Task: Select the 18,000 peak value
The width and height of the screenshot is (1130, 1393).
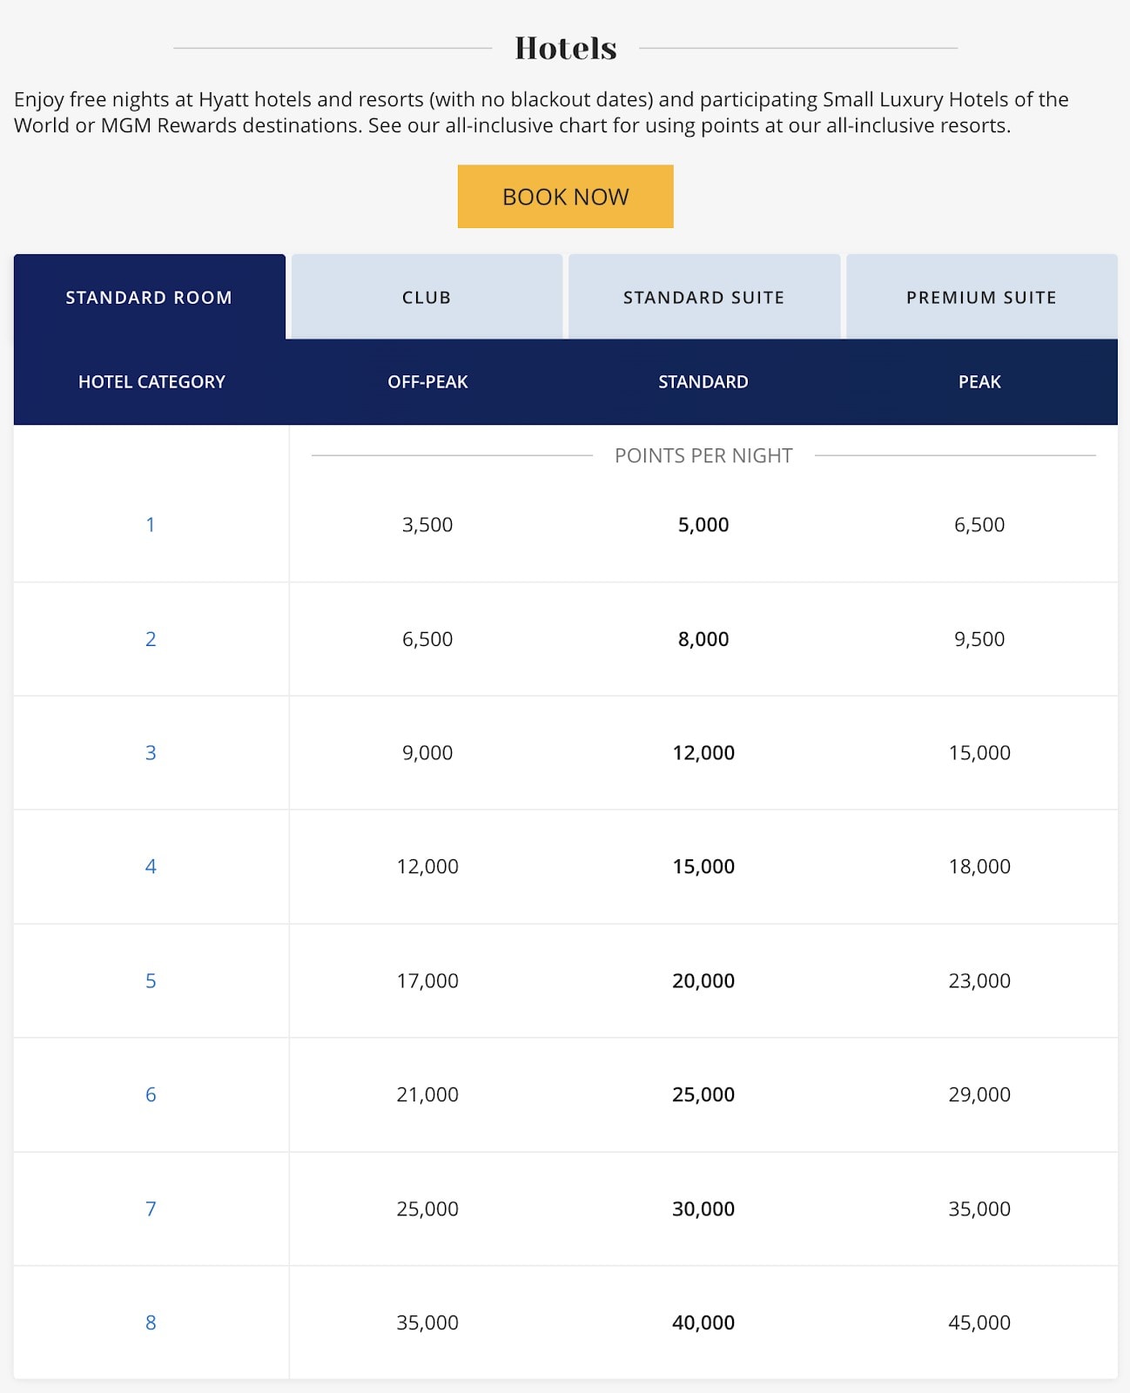Action: (979, 867)
